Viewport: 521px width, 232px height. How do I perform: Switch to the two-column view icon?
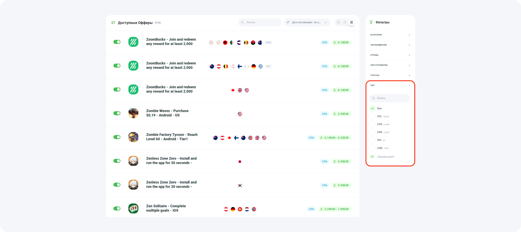pos(345,22)
